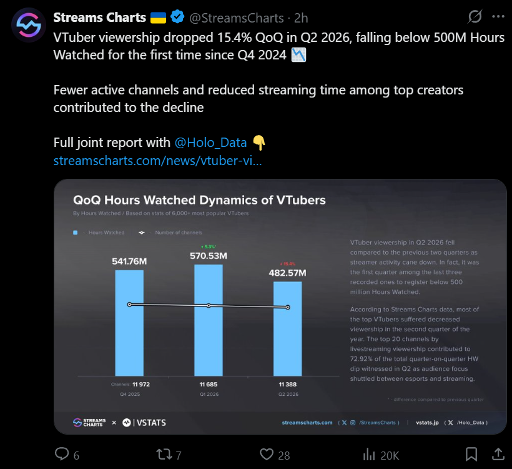The width and height of the screenshot is (512, 469).
Task: Open the @Holo_Data mention link
Action: click(x=210, y=143)
